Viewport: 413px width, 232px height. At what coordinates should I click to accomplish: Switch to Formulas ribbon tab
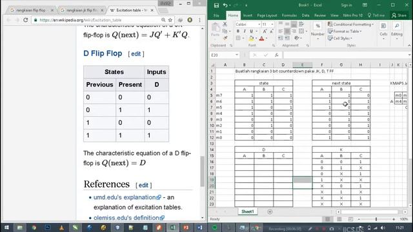[x=289, y=15]
